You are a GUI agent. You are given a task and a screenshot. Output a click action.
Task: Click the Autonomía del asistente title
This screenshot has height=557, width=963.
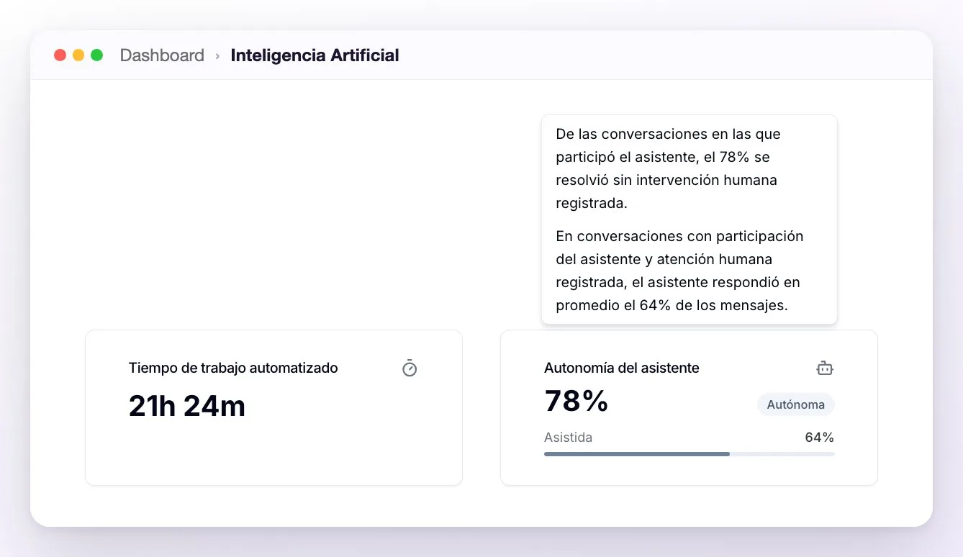tap(622, 368)
